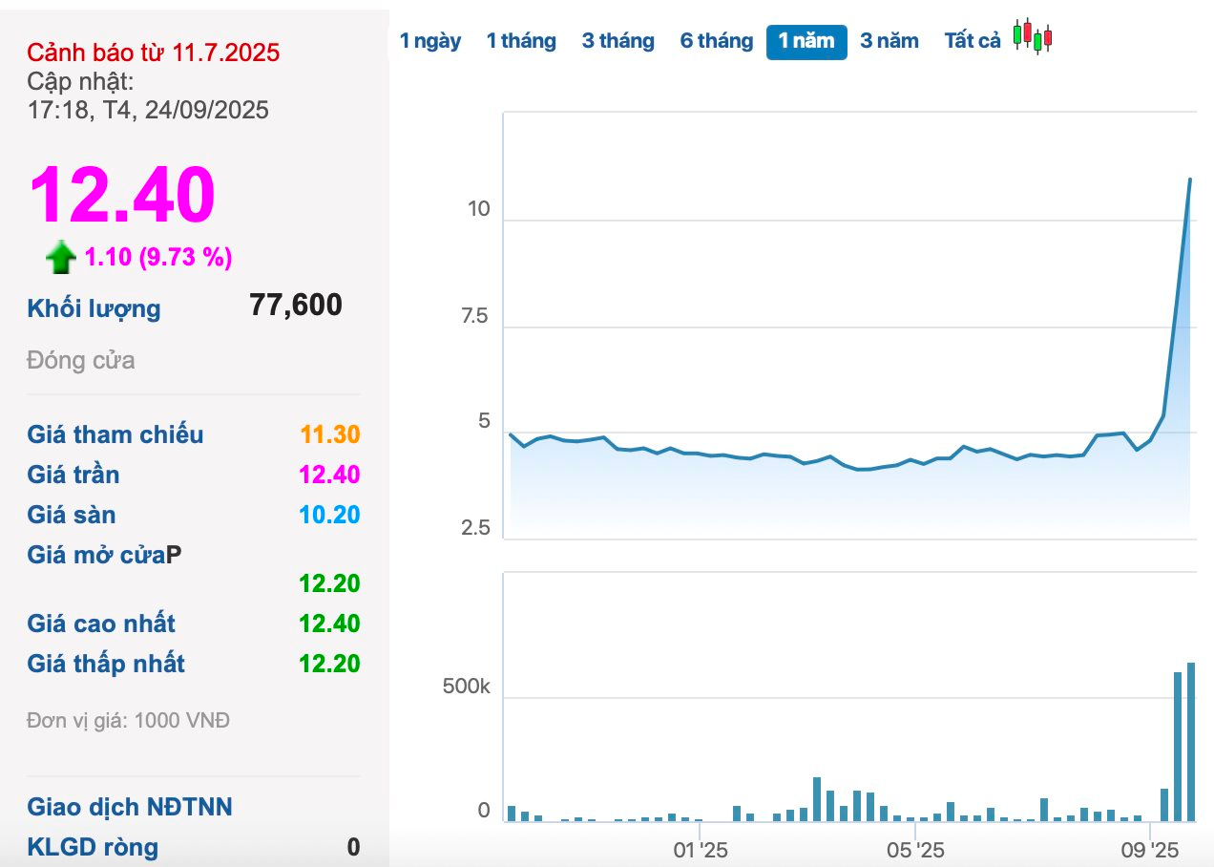Click the Giá sàn value 10.20
This screenshot has width=1214, height=867.
click(x=329, y=516)
